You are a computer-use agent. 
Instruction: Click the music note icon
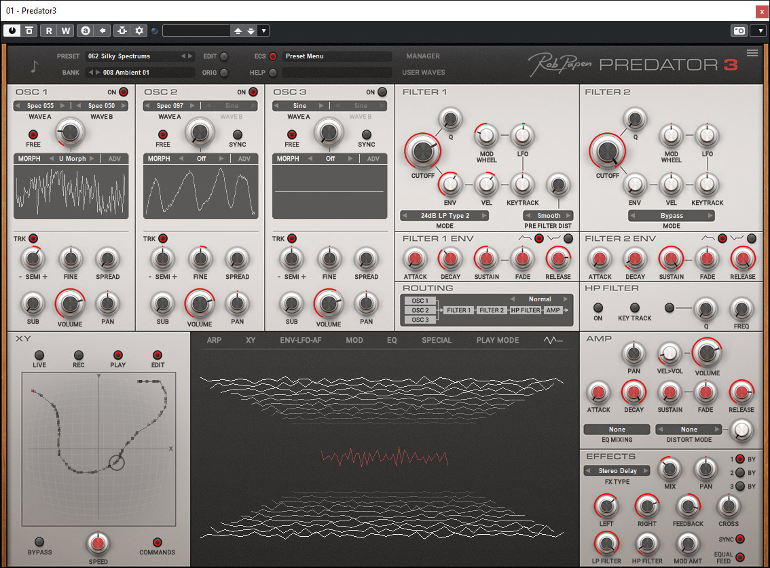coord(35,67)
